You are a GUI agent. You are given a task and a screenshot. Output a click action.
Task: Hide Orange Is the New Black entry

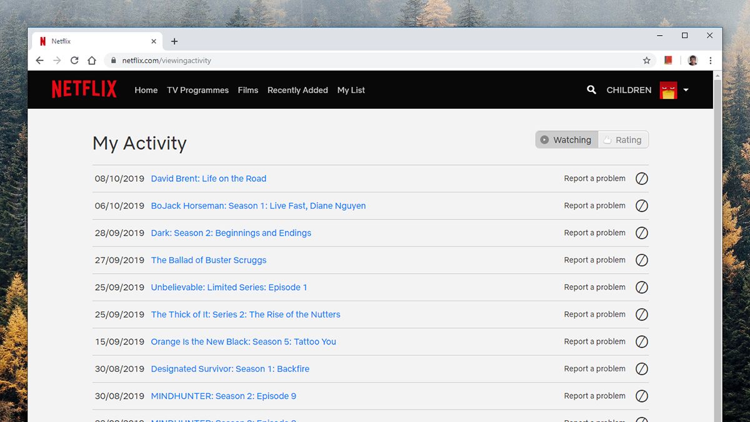click(642, 342)
